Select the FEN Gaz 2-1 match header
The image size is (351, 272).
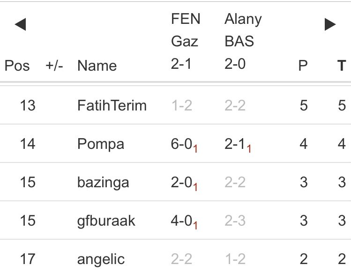[x=186, y=41]
